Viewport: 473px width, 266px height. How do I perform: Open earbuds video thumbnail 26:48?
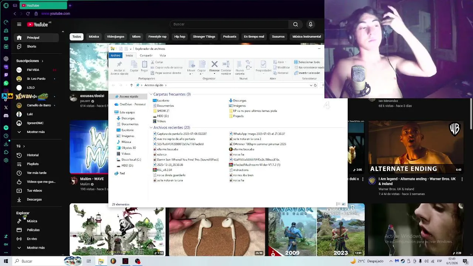click(217, 231)
